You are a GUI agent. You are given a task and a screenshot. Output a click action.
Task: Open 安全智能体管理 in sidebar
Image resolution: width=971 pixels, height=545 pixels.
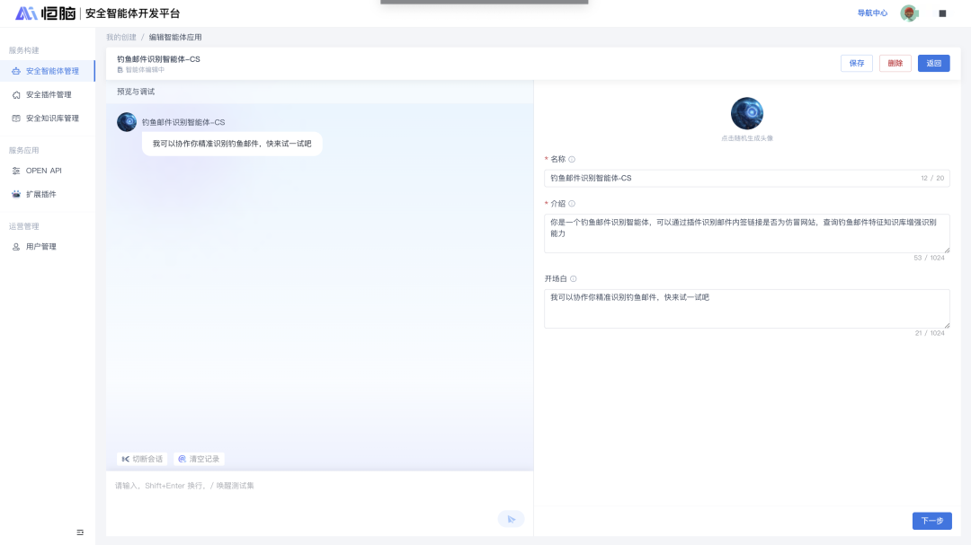[52, 71]
